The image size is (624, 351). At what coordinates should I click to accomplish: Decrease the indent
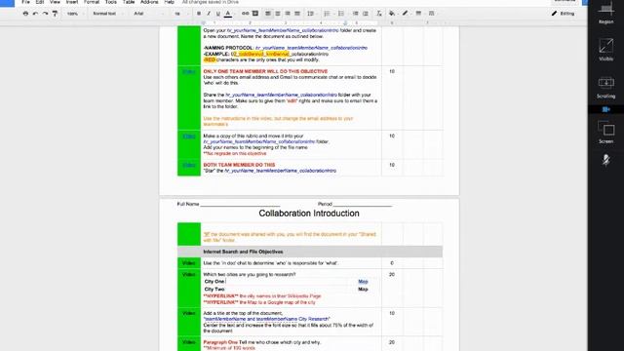pos(355,14)
